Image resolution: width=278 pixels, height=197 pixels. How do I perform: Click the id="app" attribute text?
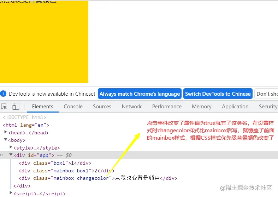coord(40,155)
